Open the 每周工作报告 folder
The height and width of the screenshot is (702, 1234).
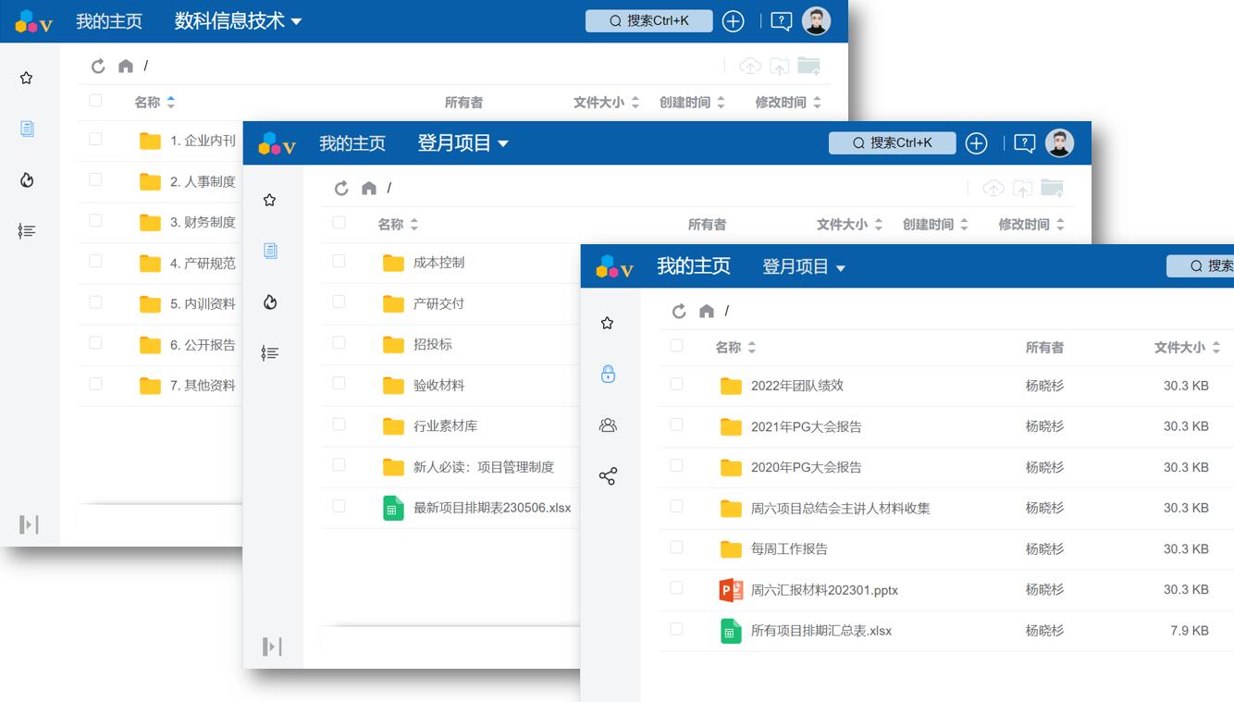pyautogui.click(x=788, y=548)
